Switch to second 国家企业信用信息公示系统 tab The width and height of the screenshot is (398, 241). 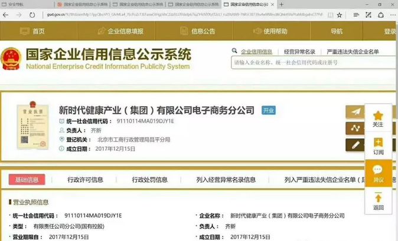(138, 5)
